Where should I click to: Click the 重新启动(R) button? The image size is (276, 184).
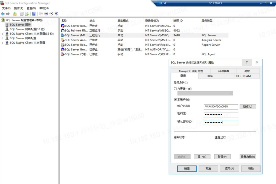[x=248, y=157]
